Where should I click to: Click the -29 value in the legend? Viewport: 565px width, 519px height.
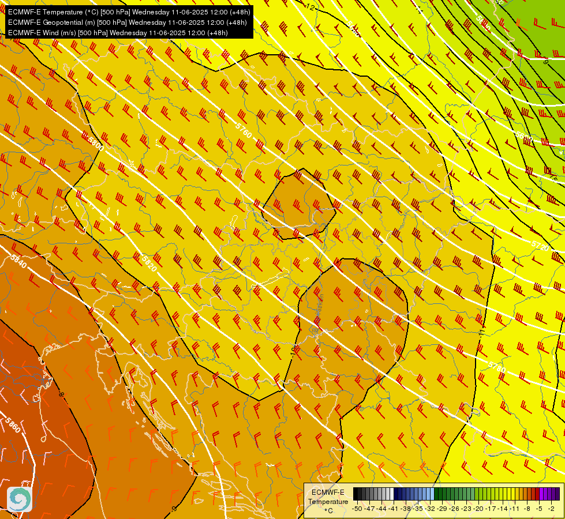tap(442, 509)
